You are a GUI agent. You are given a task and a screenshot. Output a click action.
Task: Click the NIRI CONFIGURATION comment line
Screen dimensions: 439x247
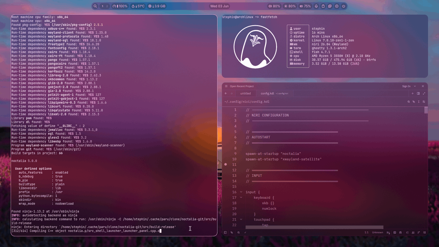(267, 115)
